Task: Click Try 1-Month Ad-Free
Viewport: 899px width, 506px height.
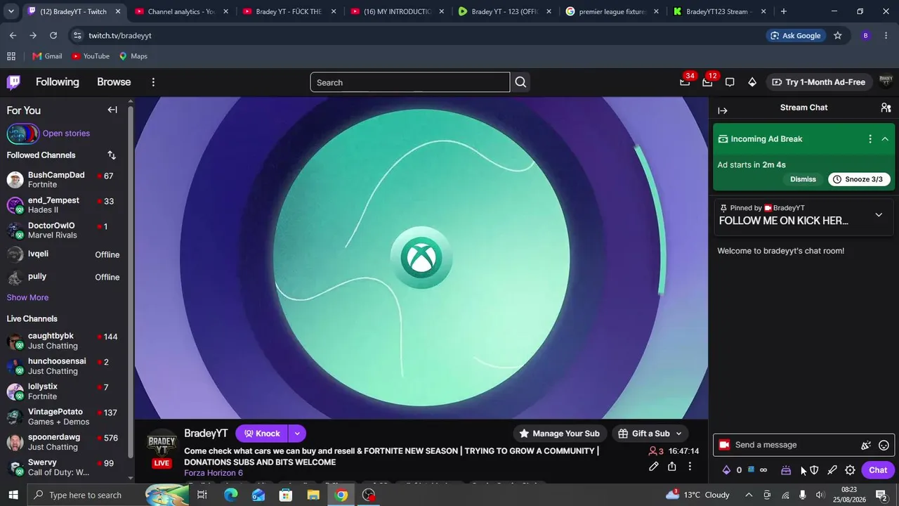Action: pyautogui.click(x=818, y=82)
